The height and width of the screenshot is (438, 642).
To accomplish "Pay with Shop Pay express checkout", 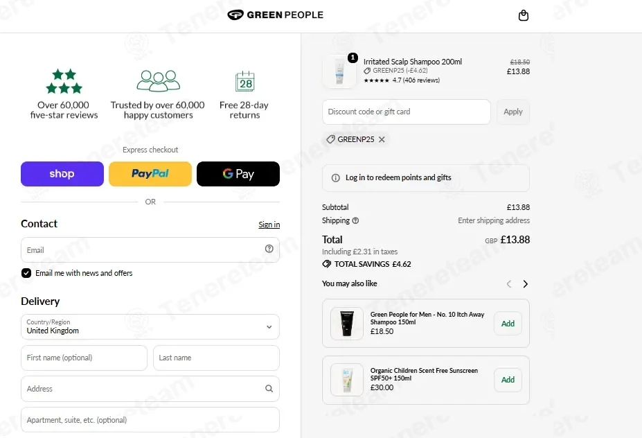I will 62,174.
